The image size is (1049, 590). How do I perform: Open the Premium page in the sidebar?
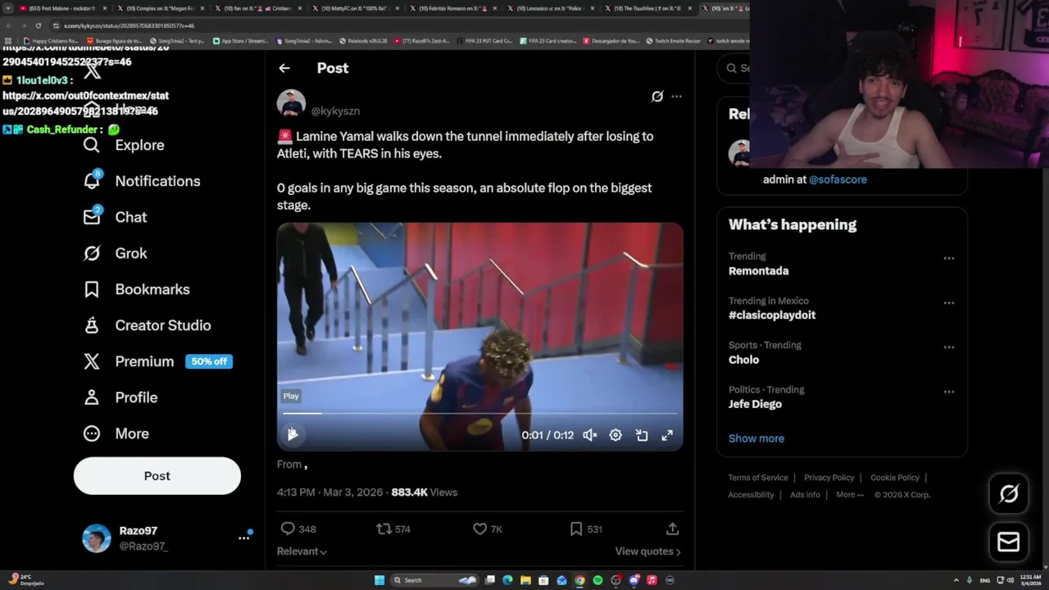coord(157,361)
